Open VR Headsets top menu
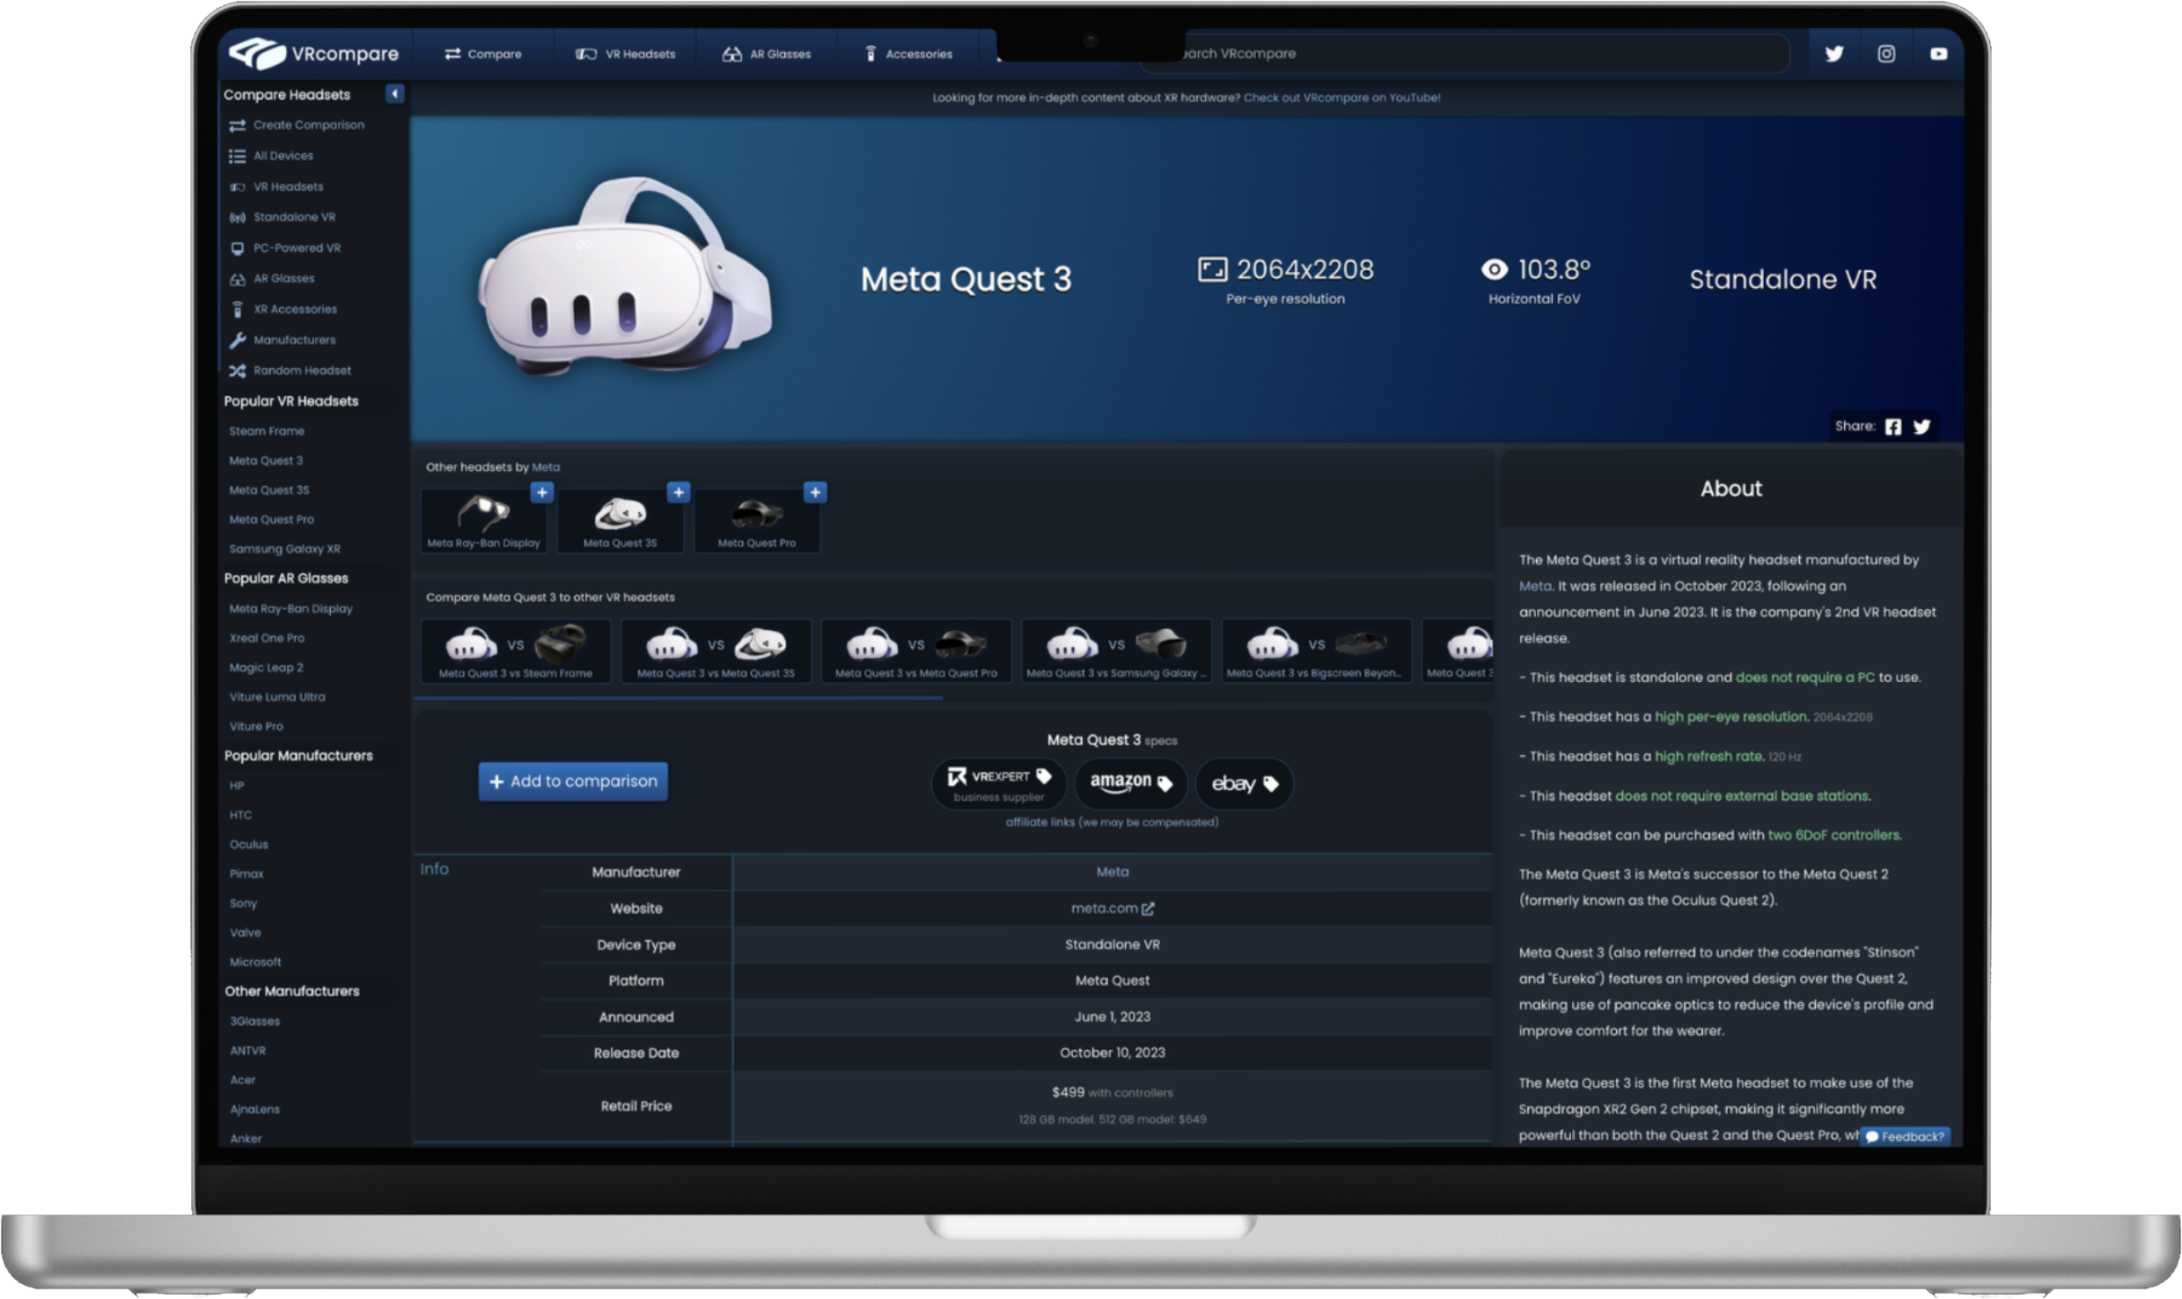The width and height of the screenshot is (2182, 1299). tap(626, 54)
